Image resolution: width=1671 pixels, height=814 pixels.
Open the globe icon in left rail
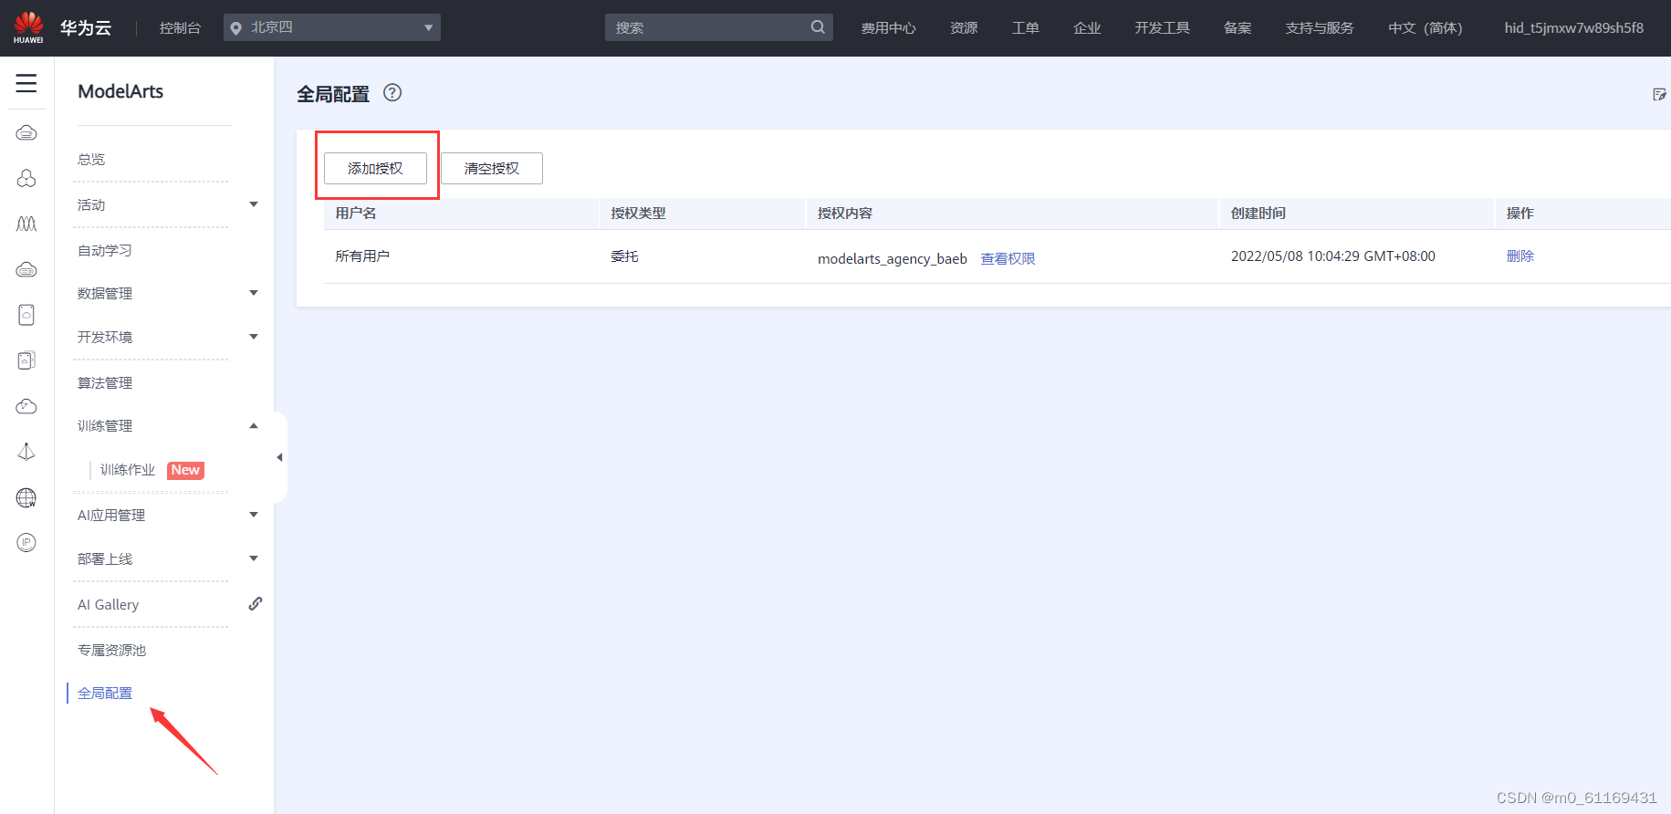[x=26, y=497]
